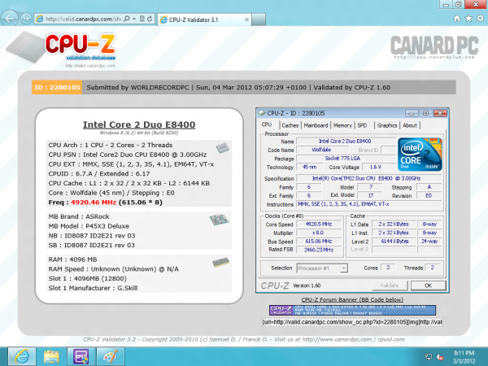Click the Multiplier x 8.0 value

point(319,233)
